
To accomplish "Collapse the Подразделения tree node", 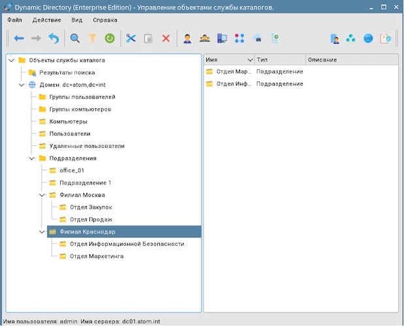I will click(x=32, y=158).
